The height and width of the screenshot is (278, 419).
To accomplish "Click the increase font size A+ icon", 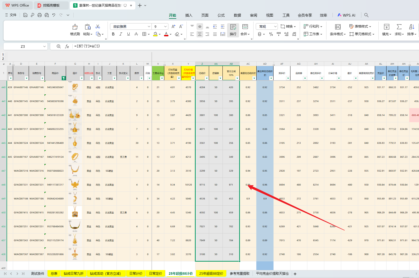I will point(173,26).
